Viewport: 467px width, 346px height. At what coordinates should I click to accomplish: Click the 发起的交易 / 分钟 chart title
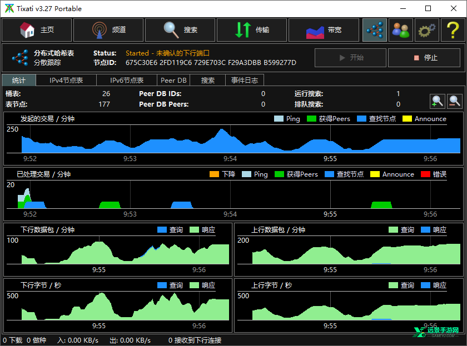47,119
